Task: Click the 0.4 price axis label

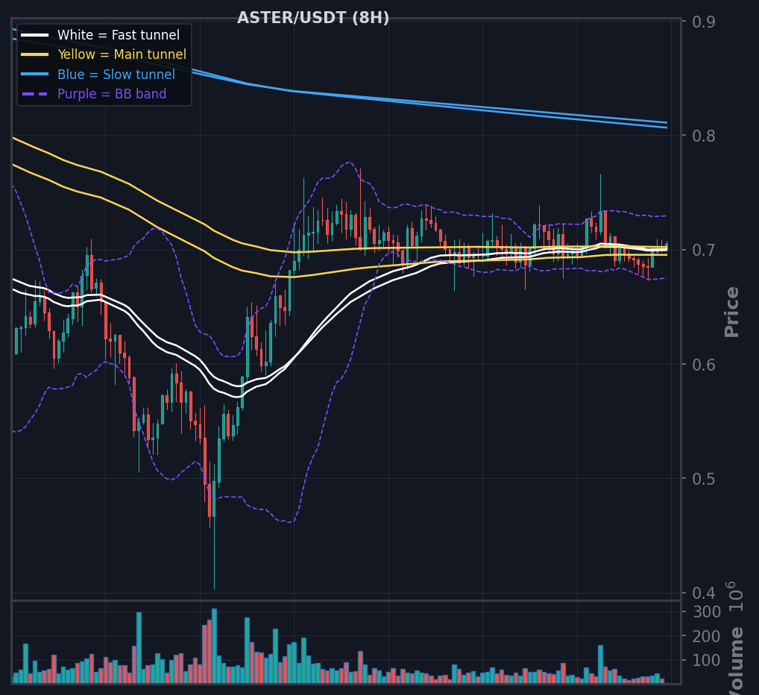Action: [704, 593]
